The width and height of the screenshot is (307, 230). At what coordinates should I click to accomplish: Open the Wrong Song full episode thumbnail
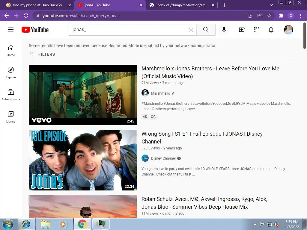click(83, 160)
